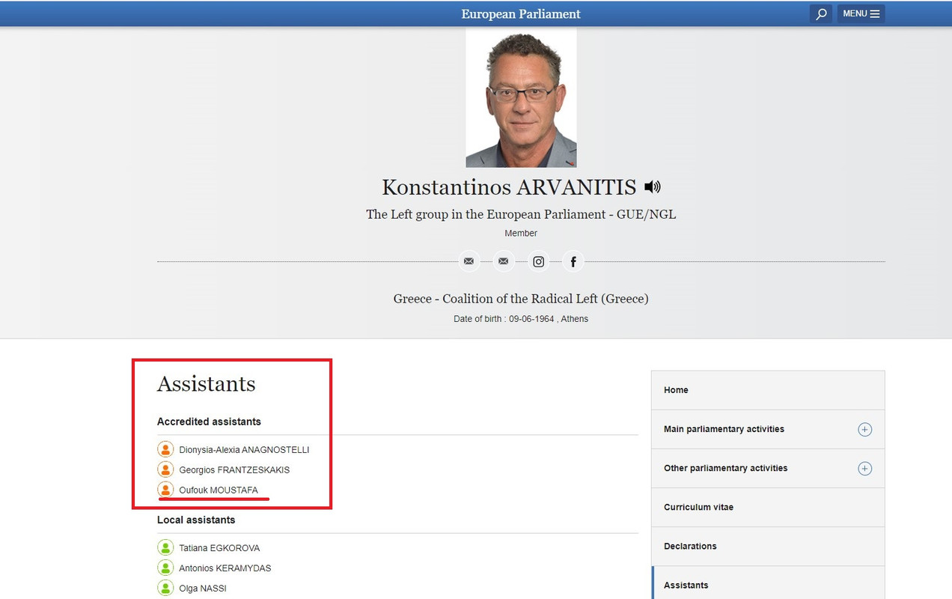Select the name Oufouk MOUSTAFA

click(x=219, y=490)
